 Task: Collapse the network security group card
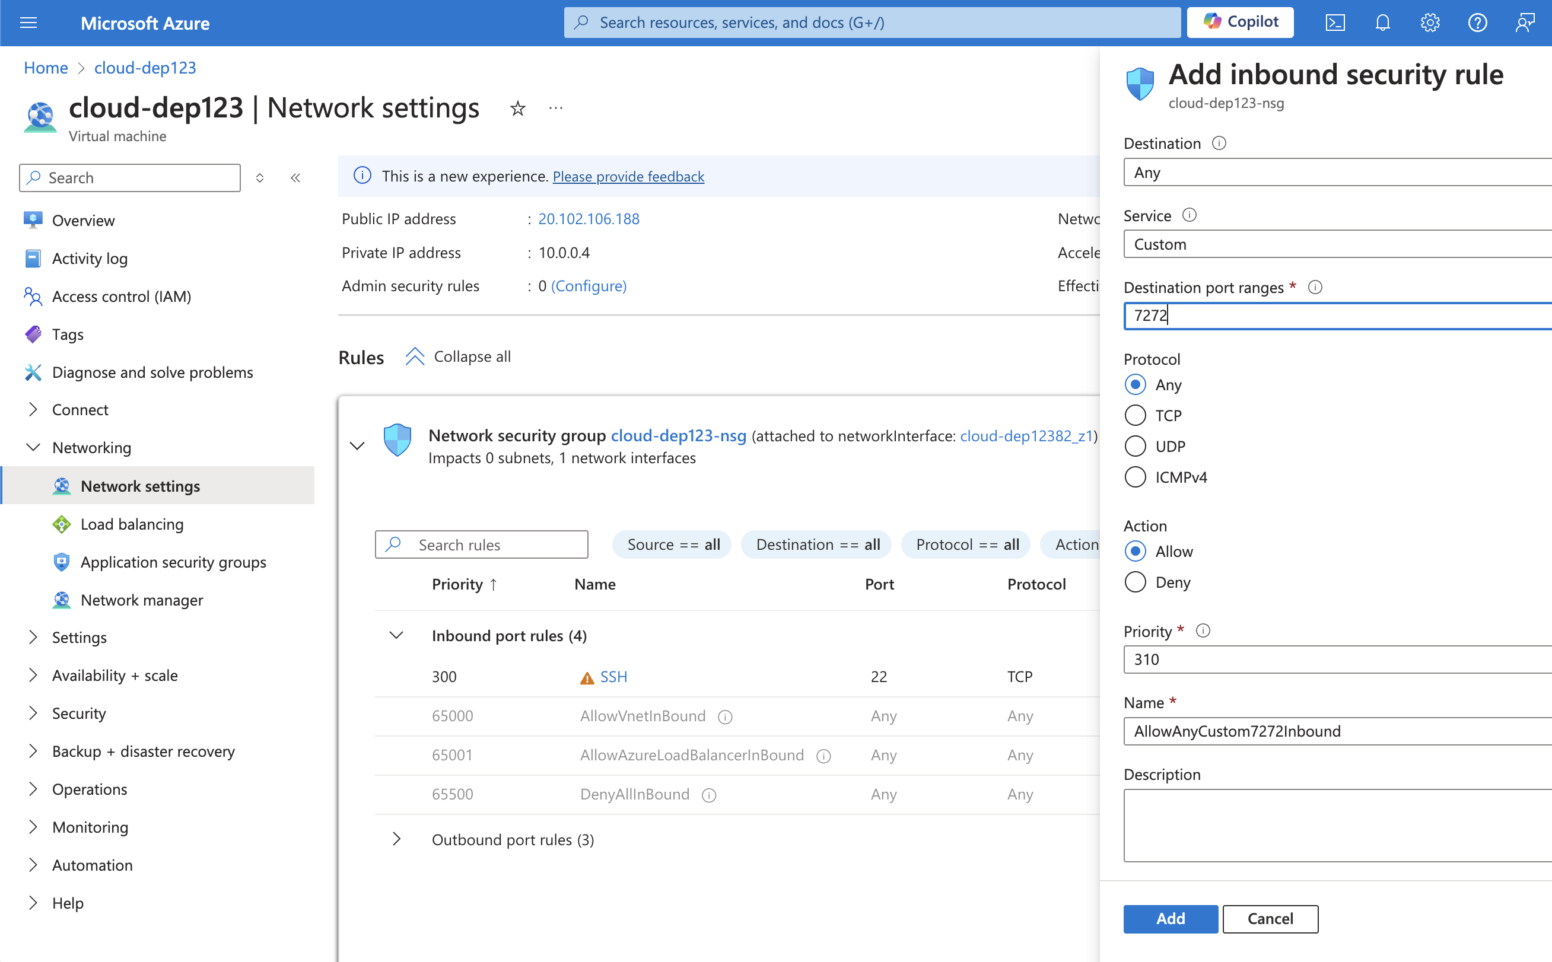357,446
